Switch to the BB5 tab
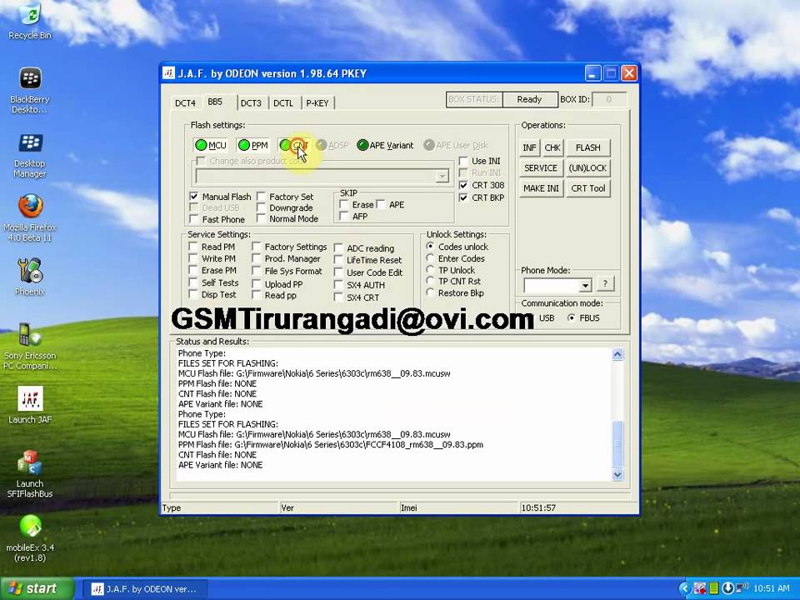800x600 pixels. [x=215, y=102]
